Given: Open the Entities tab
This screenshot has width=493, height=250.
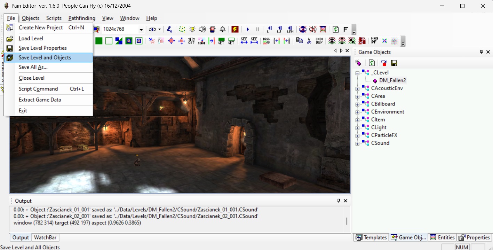Looking at the screenshot, I should 442,237.
